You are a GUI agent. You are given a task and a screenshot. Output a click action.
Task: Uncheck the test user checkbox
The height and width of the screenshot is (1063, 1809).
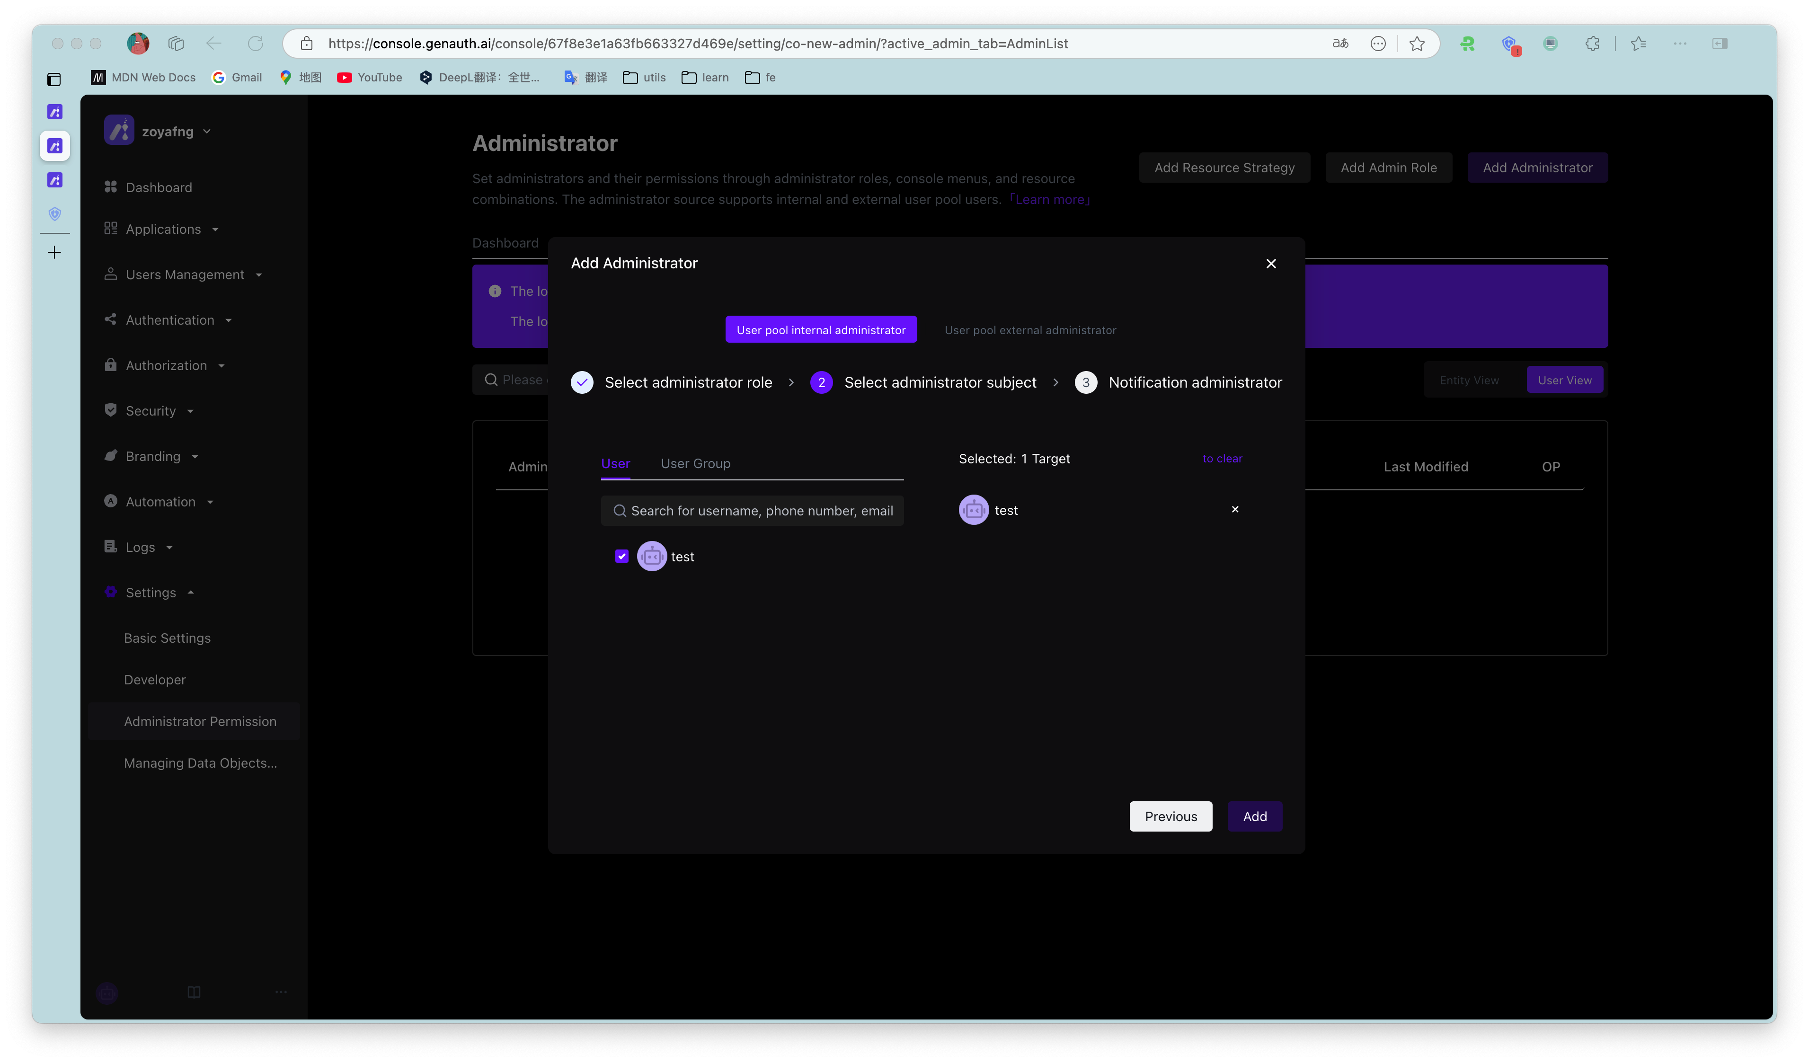(x=621, y=556)
